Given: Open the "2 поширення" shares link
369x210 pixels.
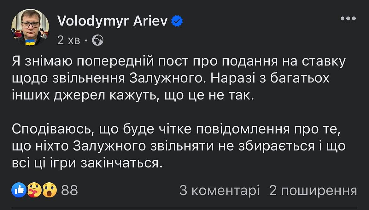Looking at the screenshot, I should tap(313, 191).
